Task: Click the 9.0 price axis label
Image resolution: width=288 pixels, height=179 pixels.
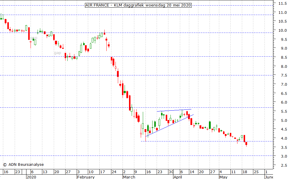Action: 284,48
